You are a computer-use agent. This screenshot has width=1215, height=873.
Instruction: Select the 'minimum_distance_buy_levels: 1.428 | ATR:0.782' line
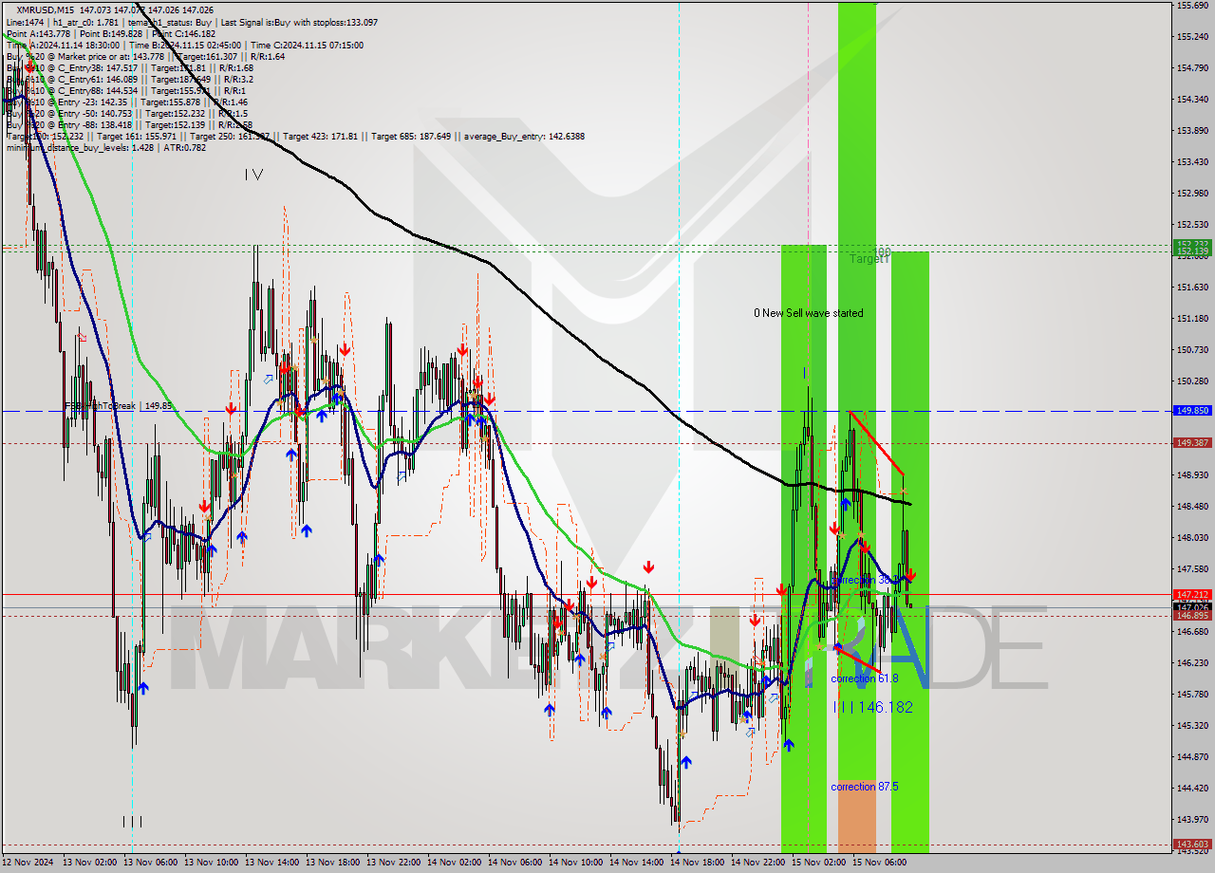(x=106, y=147)
